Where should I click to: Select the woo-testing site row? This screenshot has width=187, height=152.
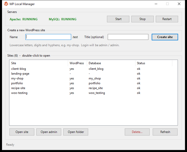click(x=93, y=93)
